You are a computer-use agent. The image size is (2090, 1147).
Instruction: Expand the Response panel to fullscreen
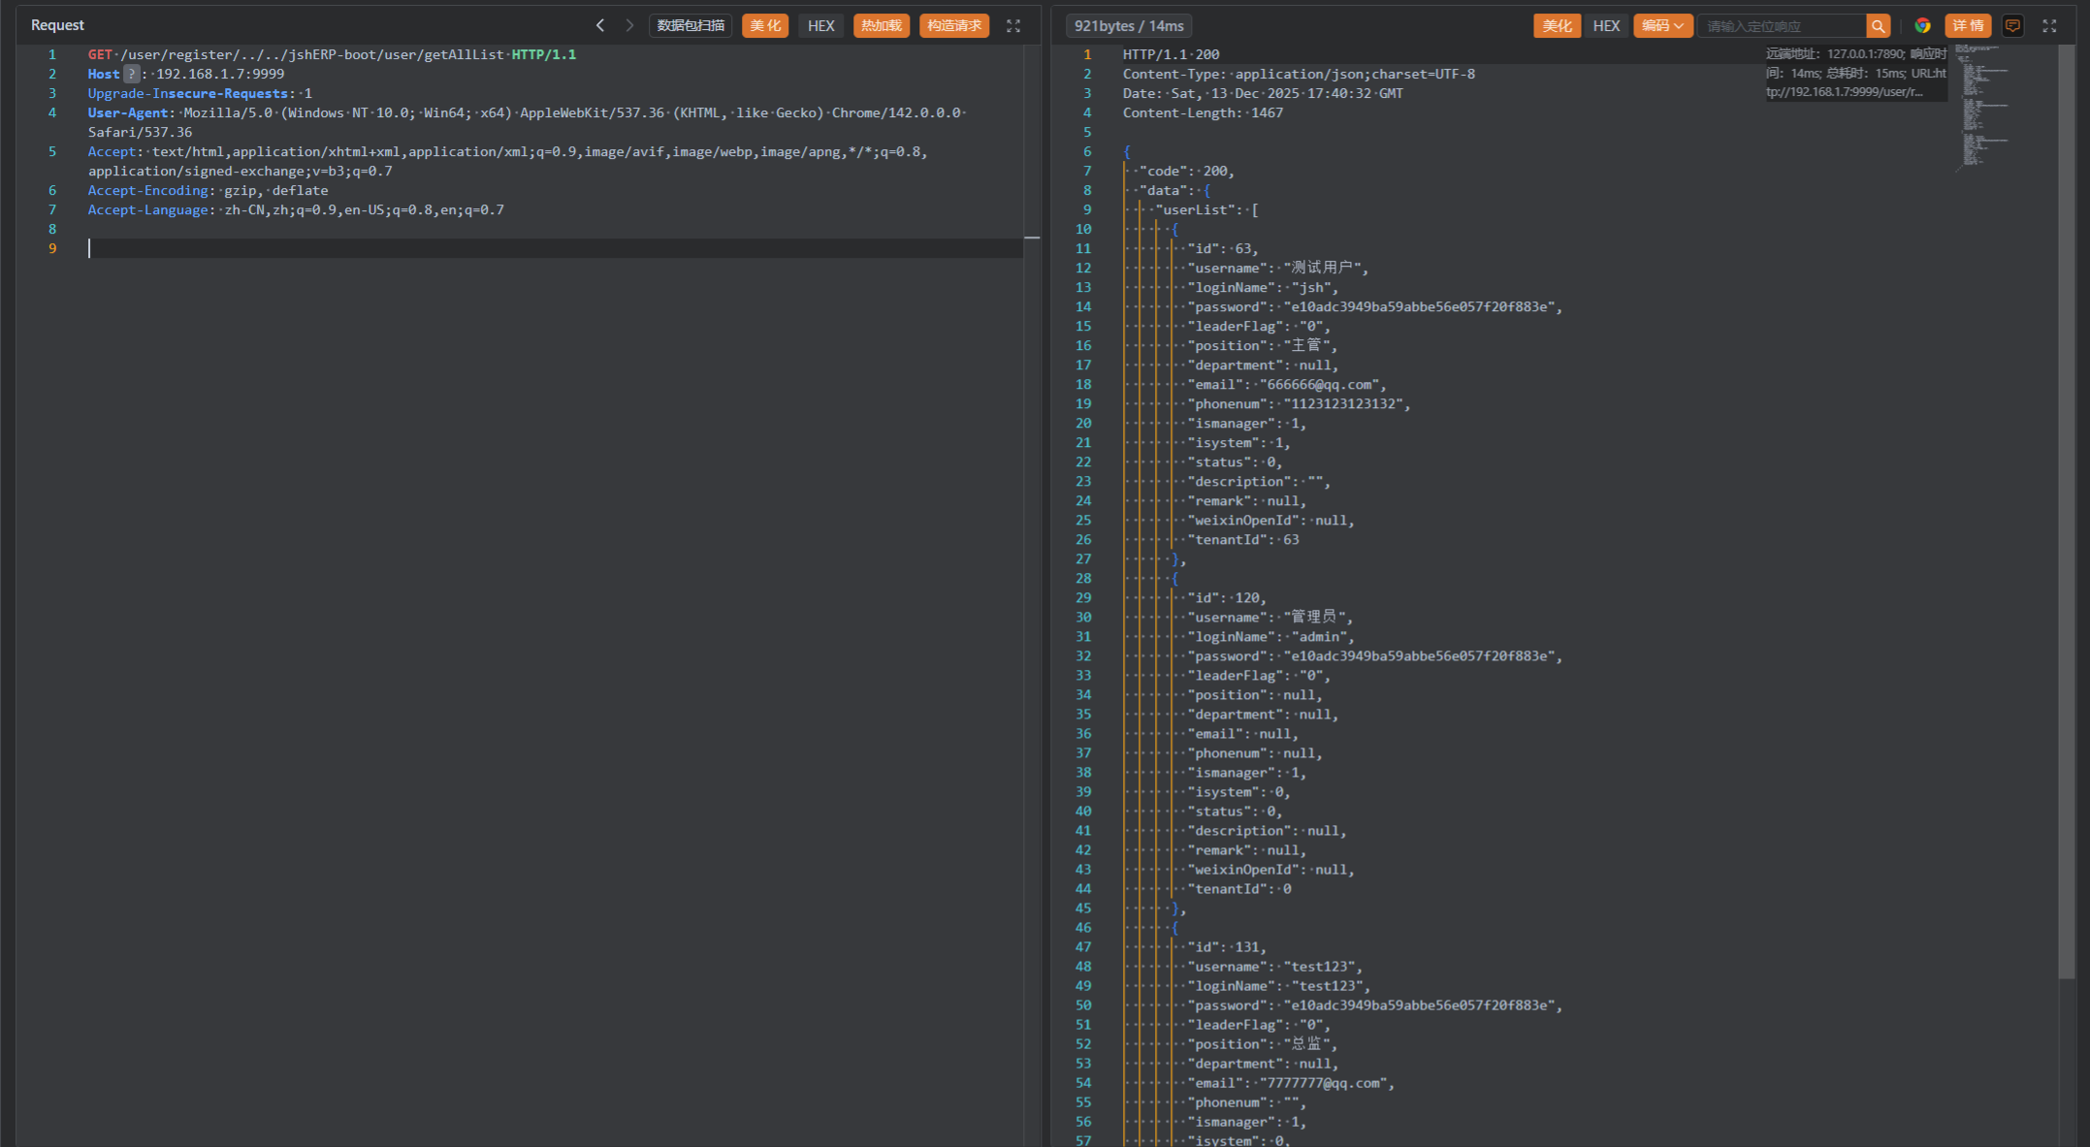(2049, 26)
